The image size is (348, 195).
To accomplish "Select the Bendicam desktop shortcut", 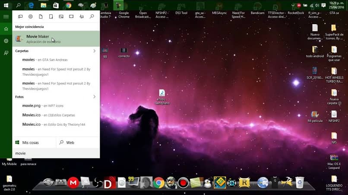I will click(257, 13).
